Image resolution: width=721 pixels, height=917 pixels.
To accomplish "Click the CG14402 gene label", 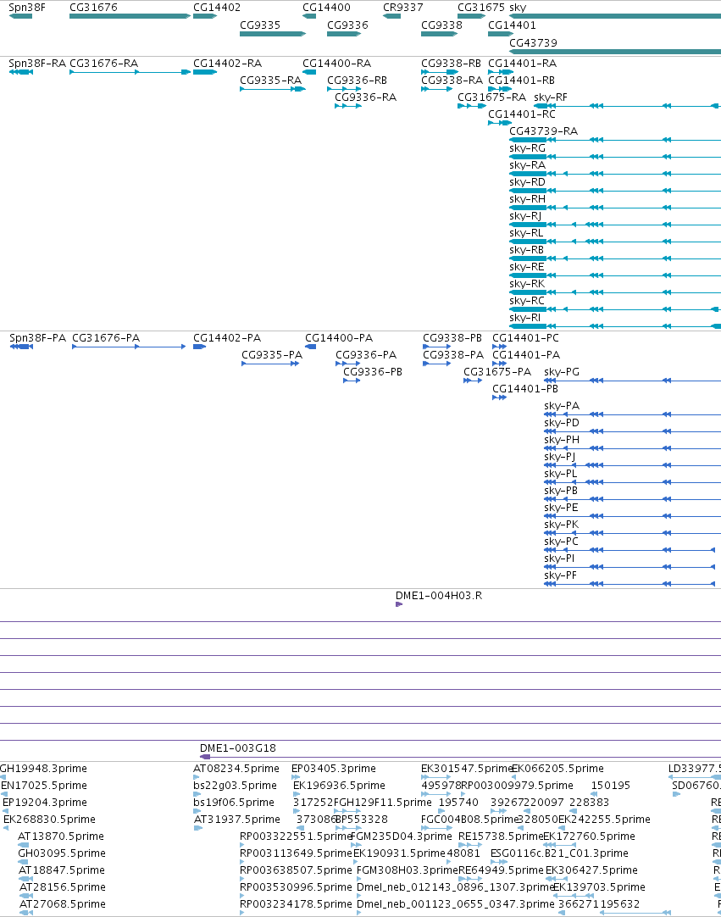I will pyautogui.click(x=217, y=8).
